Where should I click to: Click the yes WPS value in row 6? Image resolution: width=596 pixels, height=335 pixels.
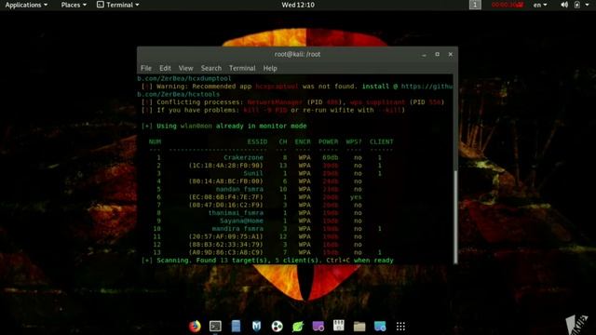(x=356, y=197)
